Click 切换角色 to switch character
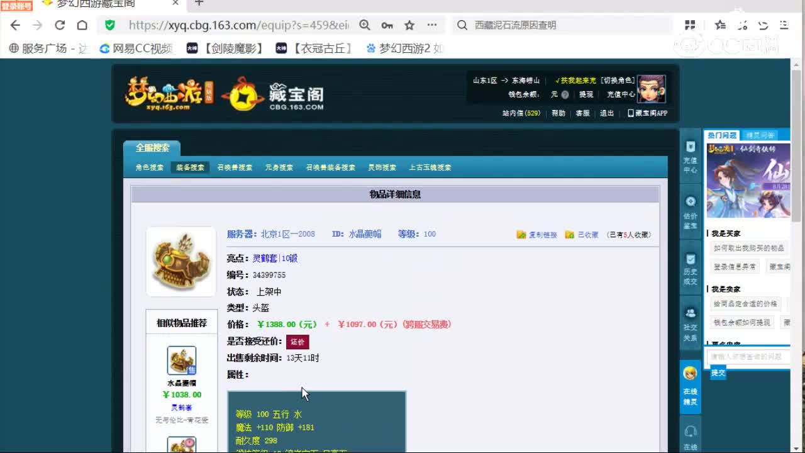 617,81
